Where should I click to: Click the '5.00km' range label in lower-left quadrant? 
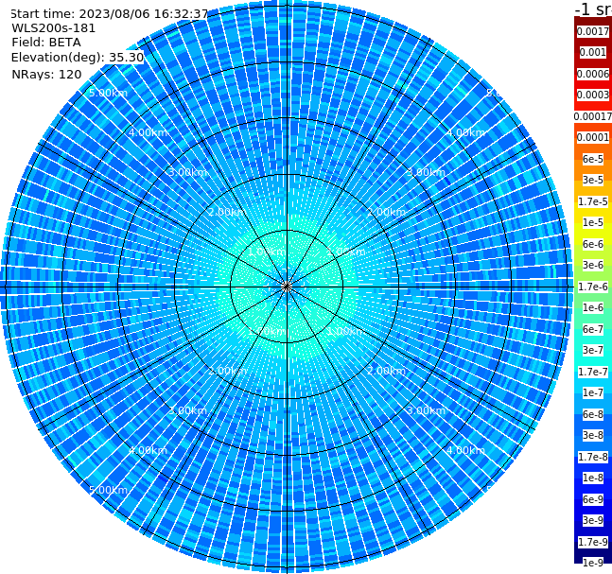tap(108, 490)
